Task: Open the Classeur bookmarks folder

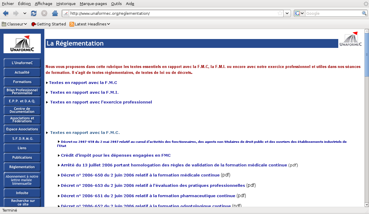Action: 14,24
